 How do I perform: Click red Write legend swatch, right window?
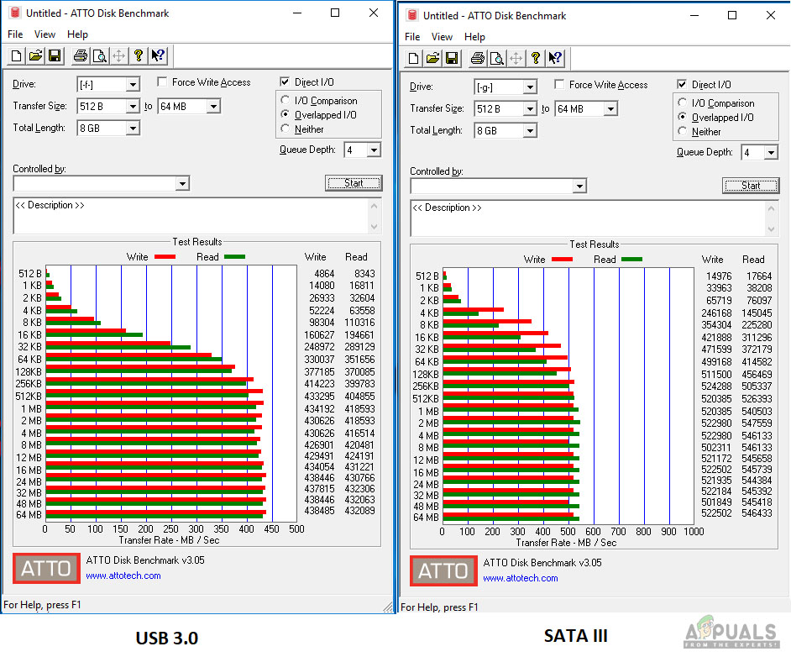(x=562, y=260)
